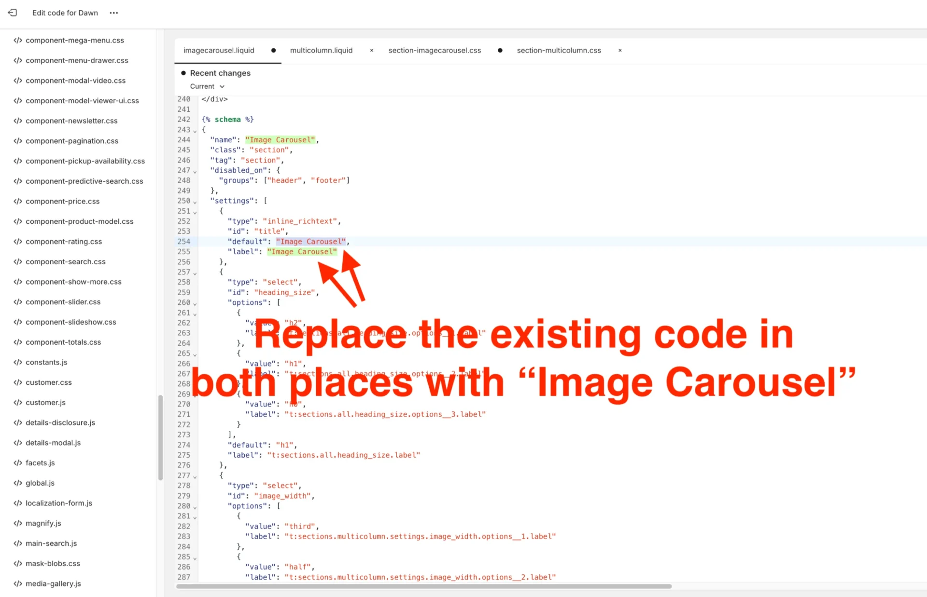
Task: Click the code icon beside component-slider.css
Action: point(17,301)
